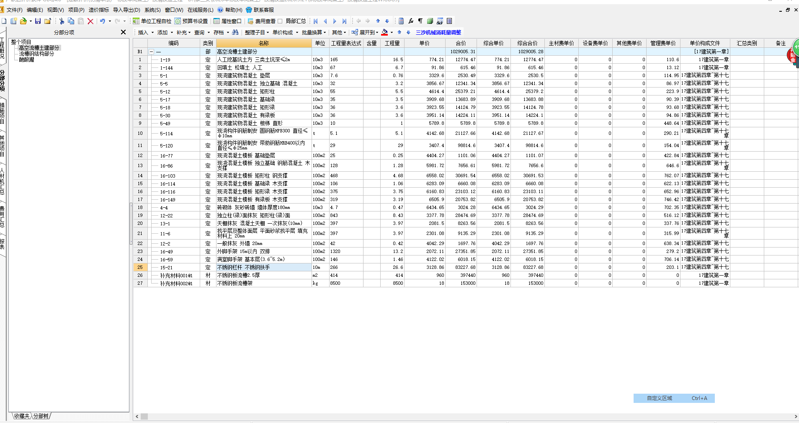This screenshot has width=799, height=423.
Task: Paste the copied row
Action: pos(81,21)
